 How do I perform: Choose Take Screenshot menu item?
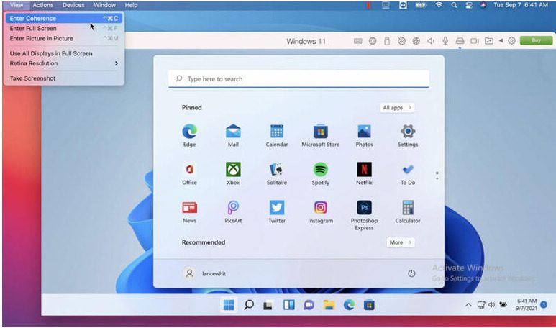32,78
